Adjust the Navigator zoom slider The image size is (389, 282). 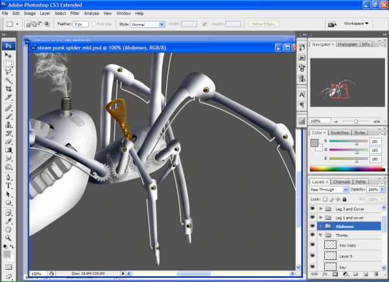point(356,121)
